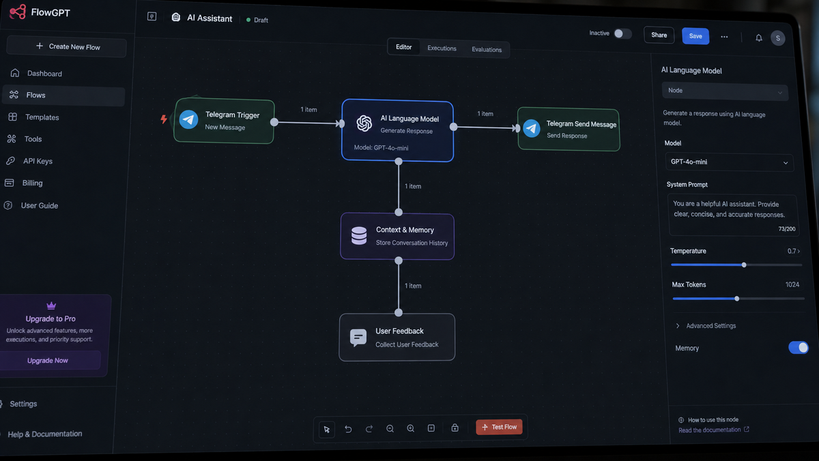Click the Temperature slider handle

click(744, 265)
